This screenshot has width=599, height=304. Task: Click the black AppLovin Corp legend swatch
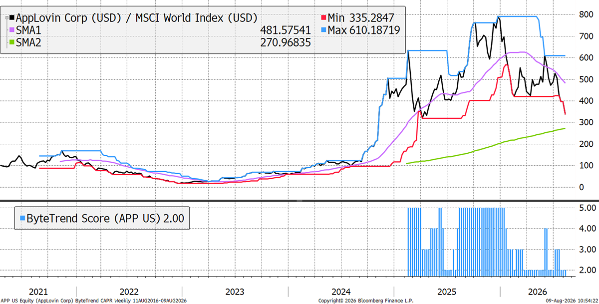click(12, 17)
